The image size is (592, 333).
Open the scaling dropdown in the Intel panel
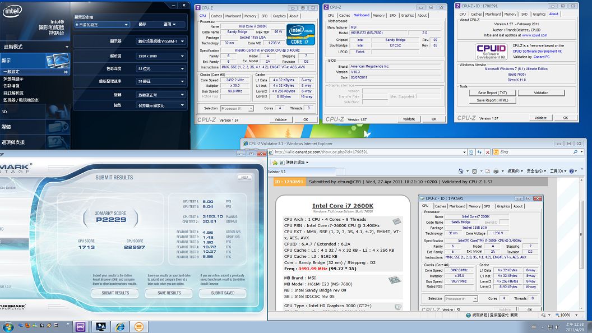pos(161,105)
